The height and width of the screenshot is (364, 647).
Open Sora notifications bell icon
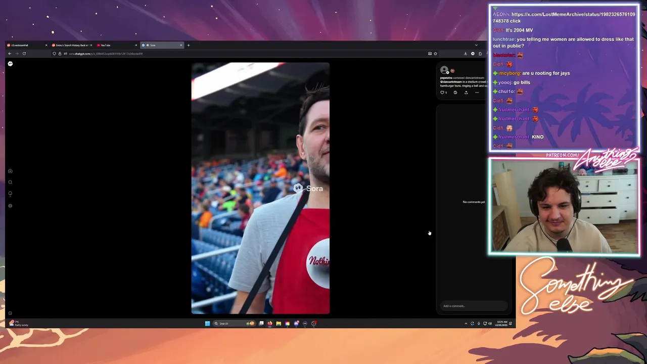click(10, 194)
